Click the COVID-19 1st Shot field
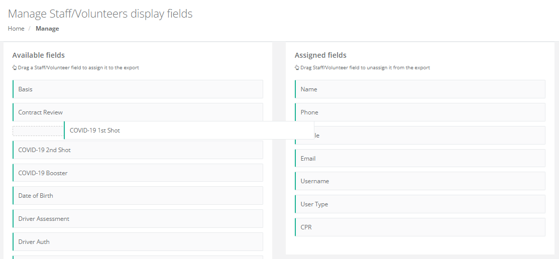The height and width of the screenshot is (259, 559). (189, 131)
